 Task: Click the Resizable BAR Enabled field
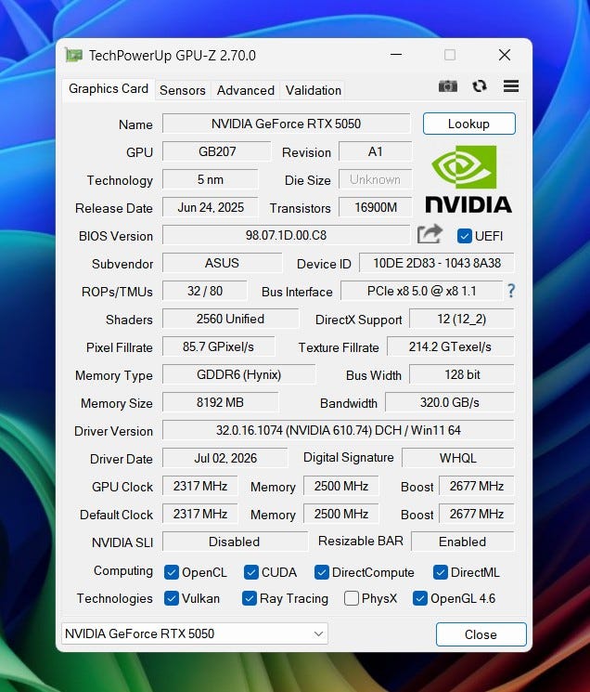(463, 542)
